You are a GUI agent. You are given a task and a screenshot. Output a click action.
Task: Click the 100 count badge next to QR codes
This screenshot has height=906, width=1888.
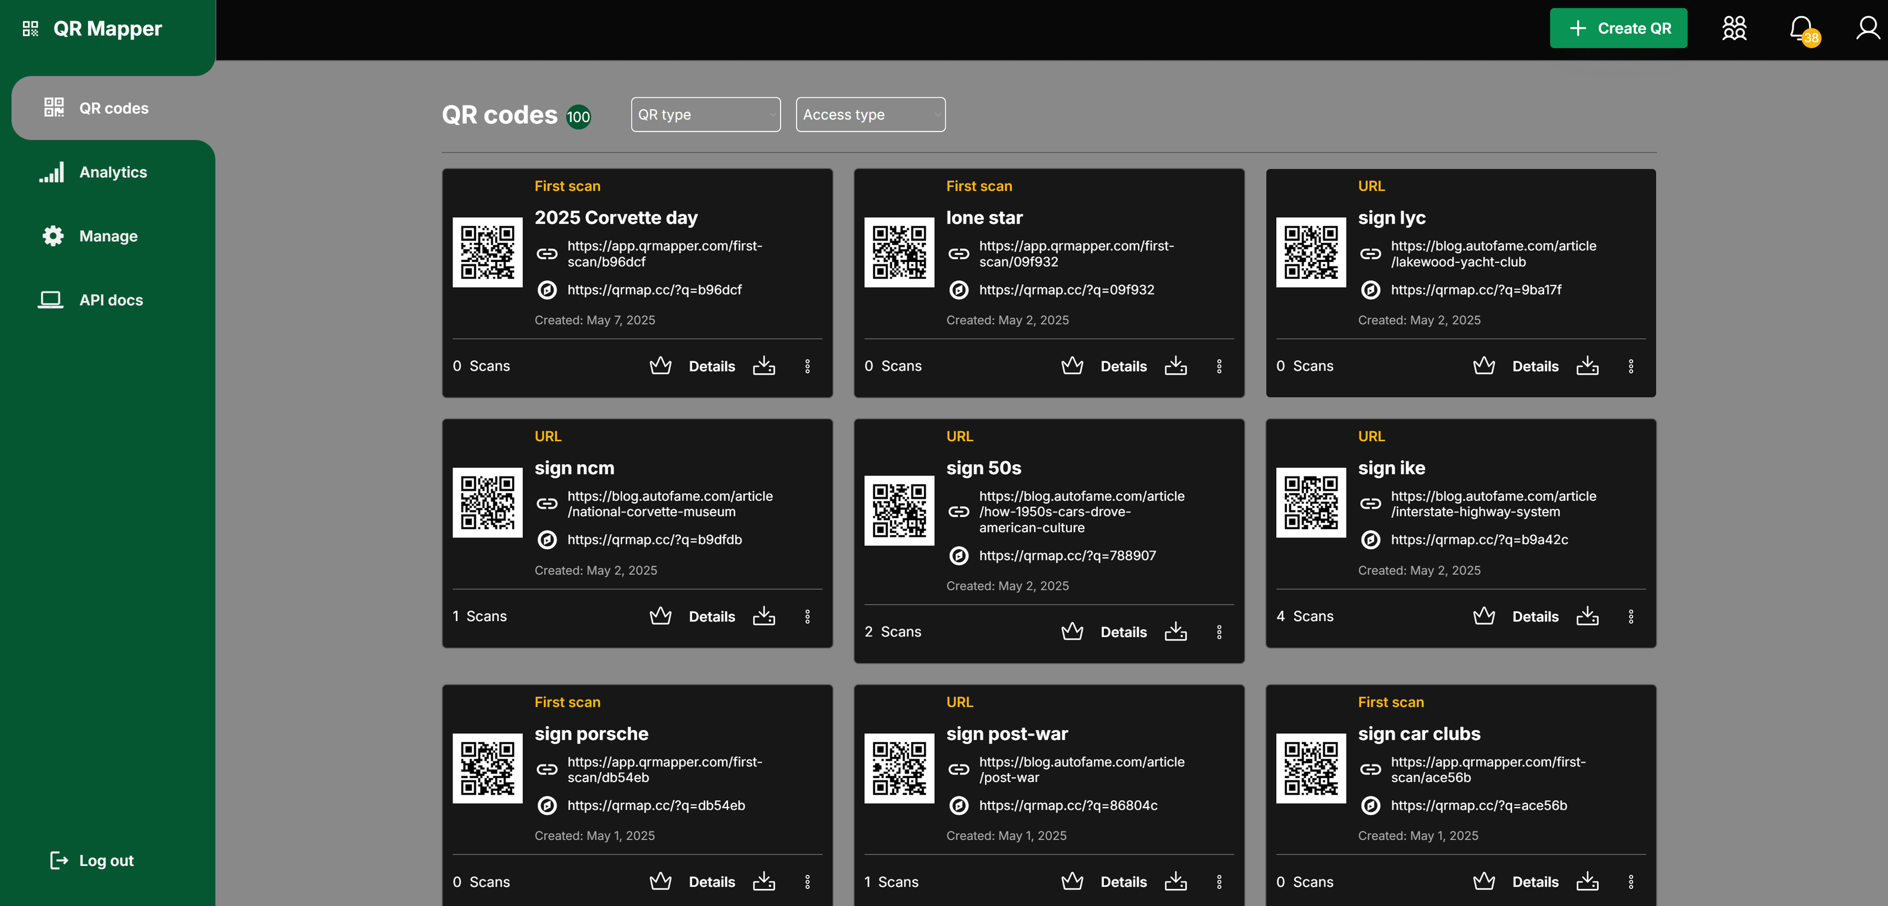[578, 116]
